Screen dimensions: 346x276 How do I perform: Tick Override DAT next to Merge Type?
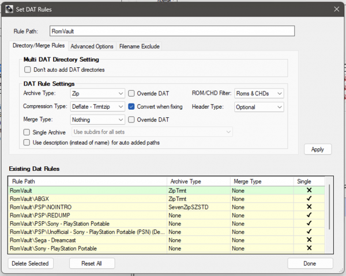click(131, 120)
